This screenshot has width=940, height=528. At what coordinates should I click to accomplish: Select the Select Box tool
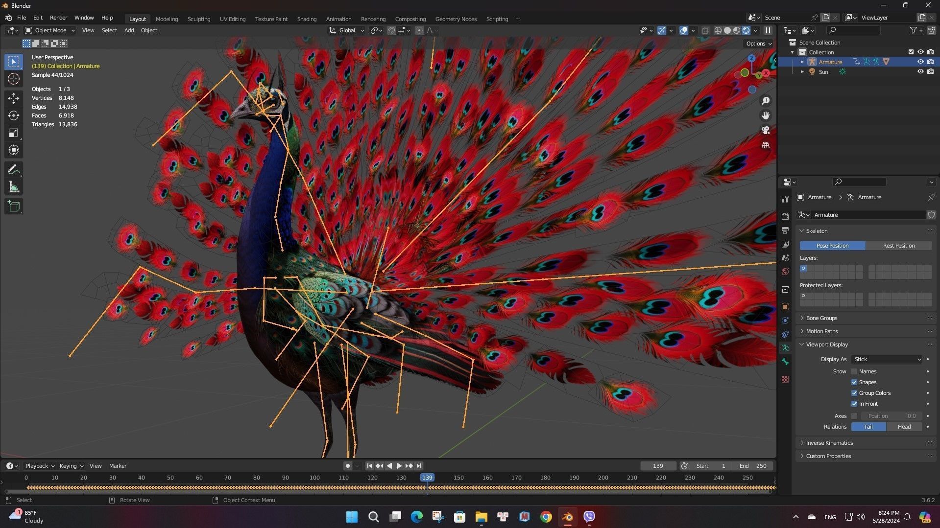click(14, 62)
